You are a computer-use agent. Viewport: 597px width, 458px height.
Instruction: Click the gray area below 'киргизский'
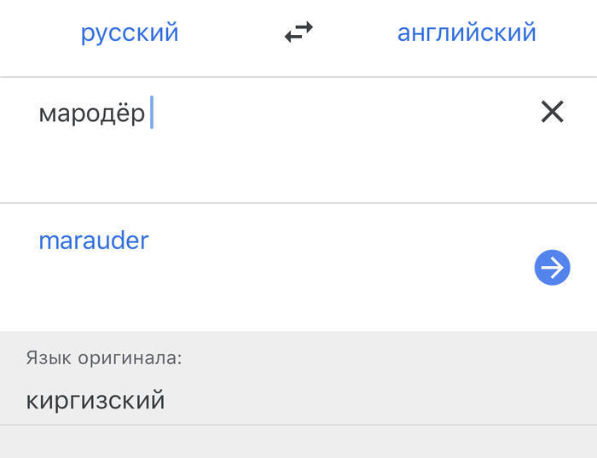[298, 442]
